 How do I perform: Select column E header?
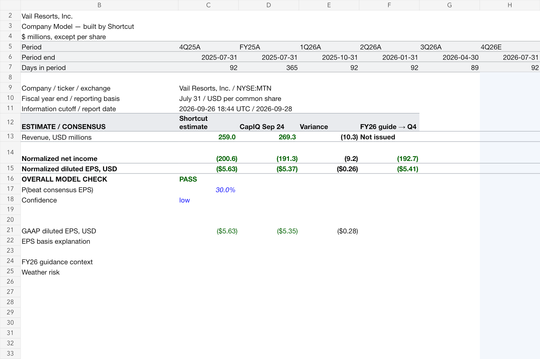tap(329, 5)
